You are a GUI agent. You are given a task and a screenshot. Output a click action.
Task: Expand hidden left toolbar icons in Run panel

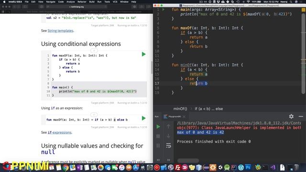tap(158, 160)
